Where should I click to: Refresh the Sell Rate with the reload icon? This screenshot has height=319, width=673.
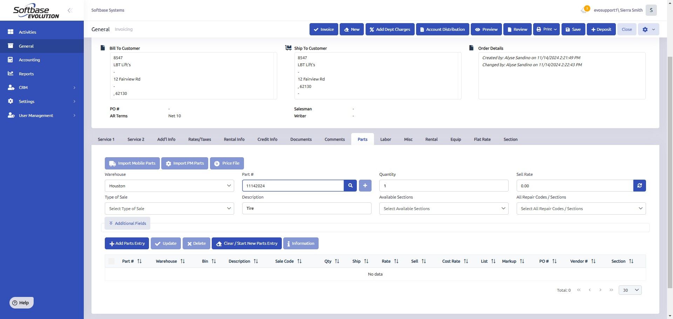(x=639, y=186)
